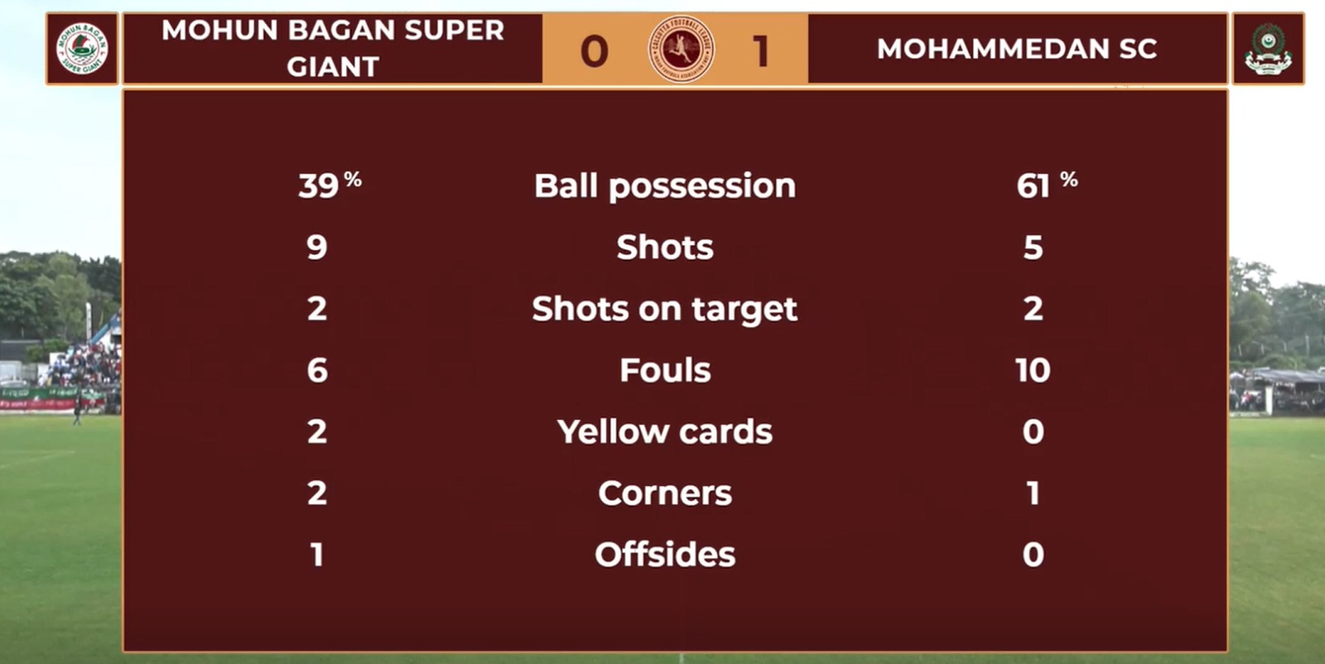1325x664 pixels.
Task: Click the Mohammedan SC team name
Action: (1017, 49)
